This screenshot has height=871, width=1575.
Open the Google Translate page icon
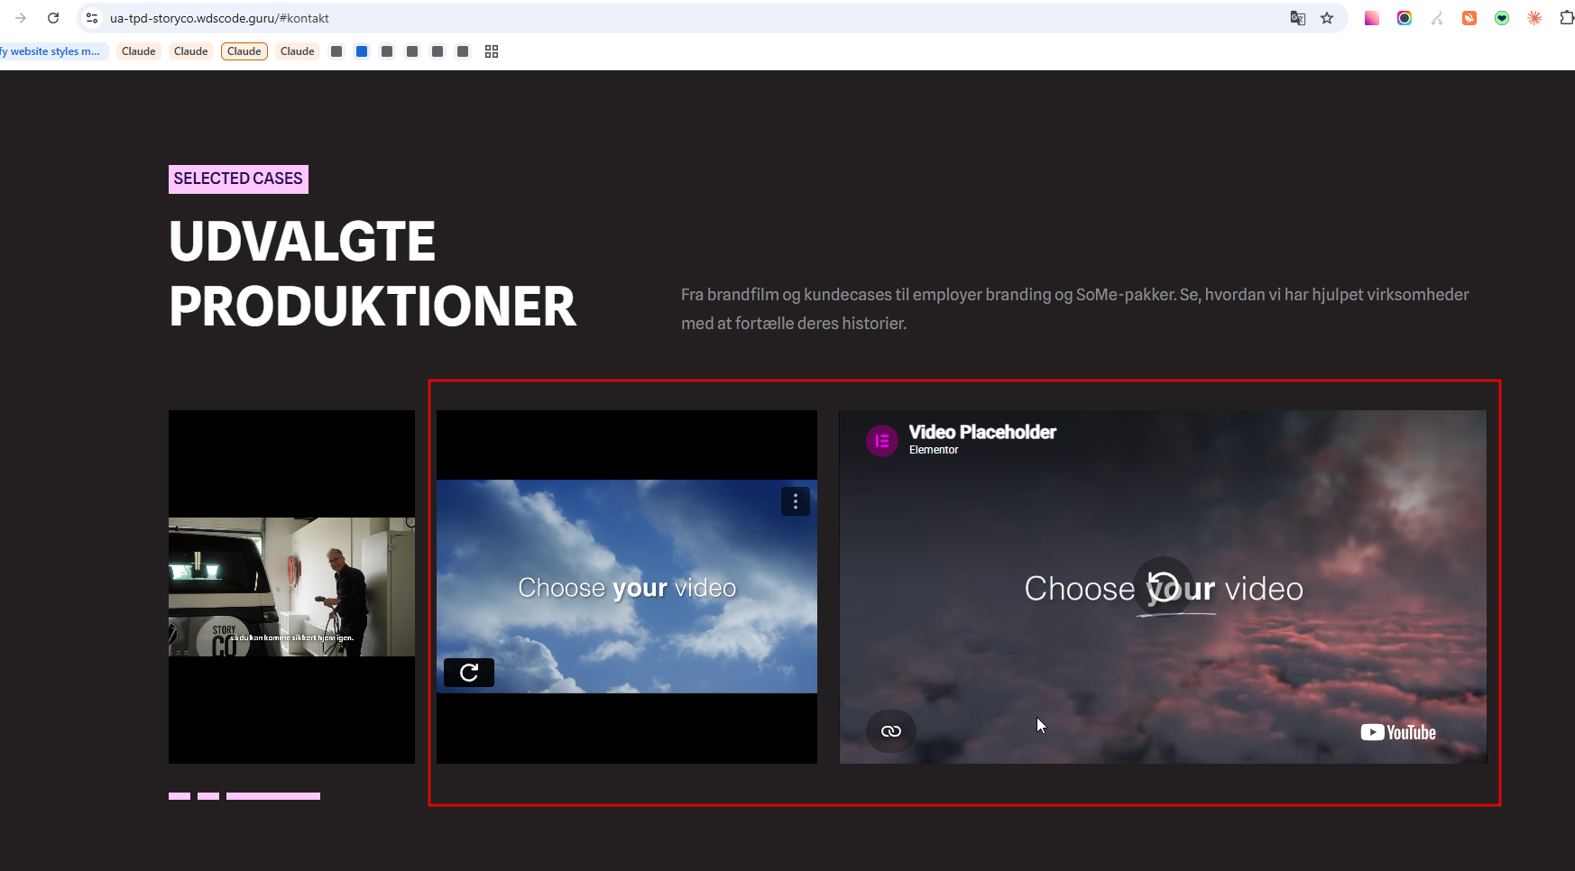coord(1298,18)
